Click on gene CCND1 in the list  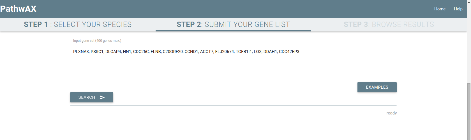pos(191,52)
